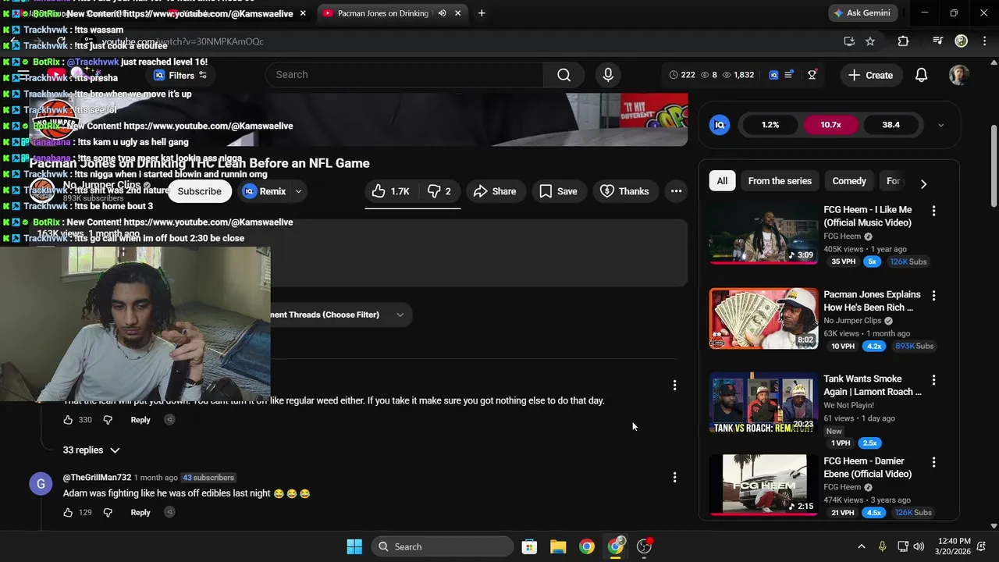The width and height of the screenshot is (999, 562).
Task: Click the install app icon in address bar
Action: (x=849, y=41)
